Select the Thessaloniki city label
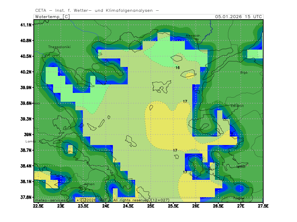 tap(59, 47)
